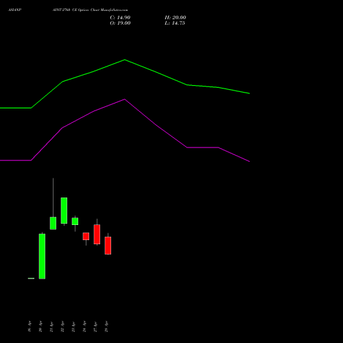Image resolution: width=343 pixels, height=343 pixels.
Task: Click the 28 Apr date label
Action: click(106, 327)
